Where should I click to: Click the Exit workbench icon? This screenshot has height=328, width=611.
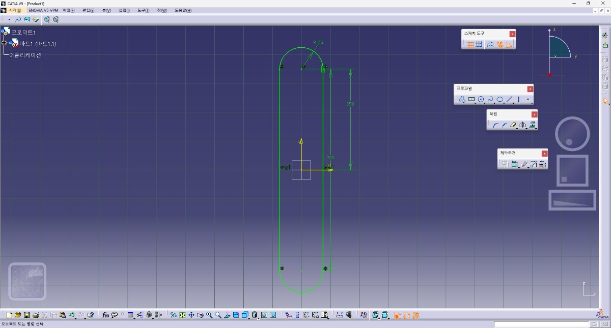pyautogui.click(x=605, y=45)
